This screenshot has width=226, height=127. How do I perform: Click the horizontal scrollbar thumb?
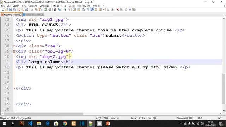click(44, 114)
